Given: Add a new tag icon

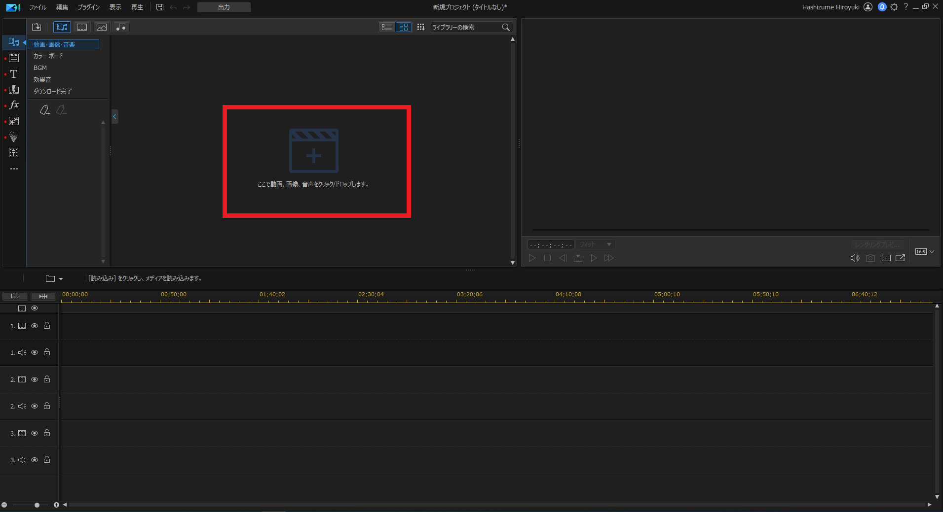Looking at the screenshot, I should pyautogui.click(x=45, y=110).
